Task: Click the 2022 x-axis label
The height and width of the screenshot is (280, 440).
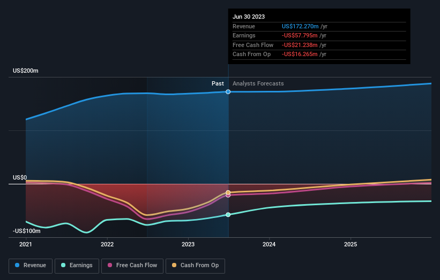Action: pyautogui.click(x=107, y=244)
